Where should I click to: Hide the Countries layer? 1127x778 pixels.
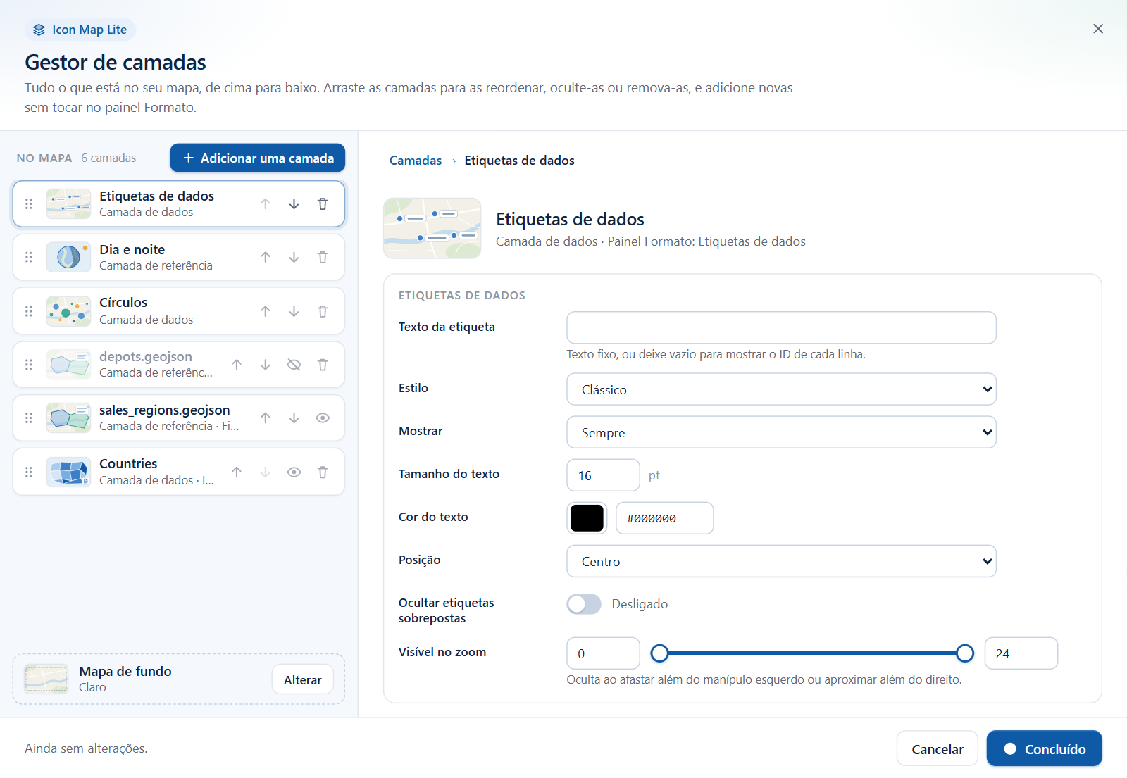(294, 472)
